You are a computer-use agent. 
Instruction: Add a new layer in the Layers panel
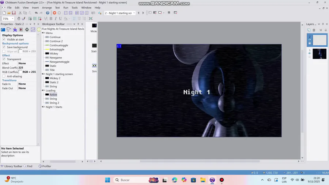click(309, 30)
